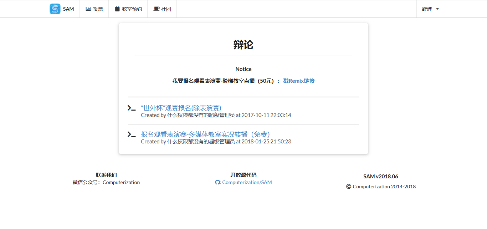Viewport: 487px width, 229px height.
Task: Click the 辩论 page heading
Action: tap(243, 45)
